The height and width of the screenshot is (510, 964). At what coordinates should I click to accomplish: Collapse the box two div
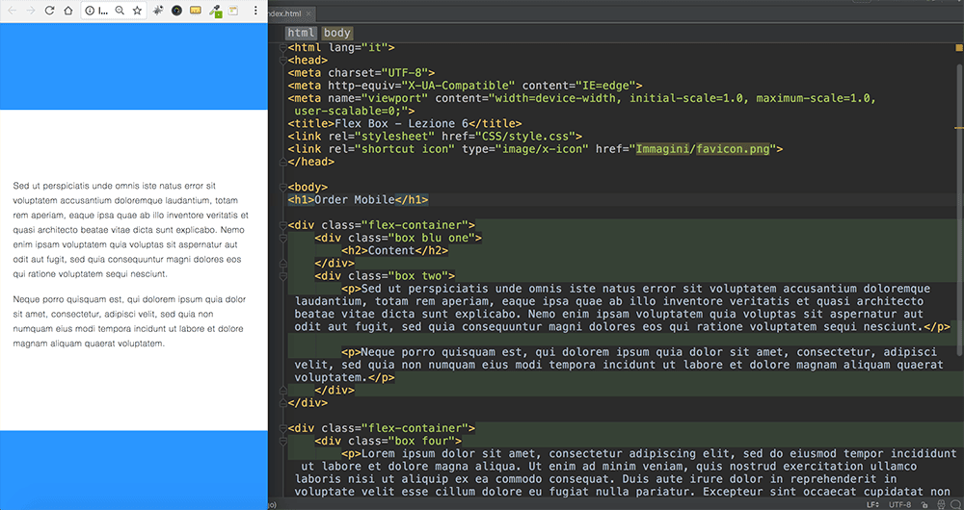click(283, 275)
